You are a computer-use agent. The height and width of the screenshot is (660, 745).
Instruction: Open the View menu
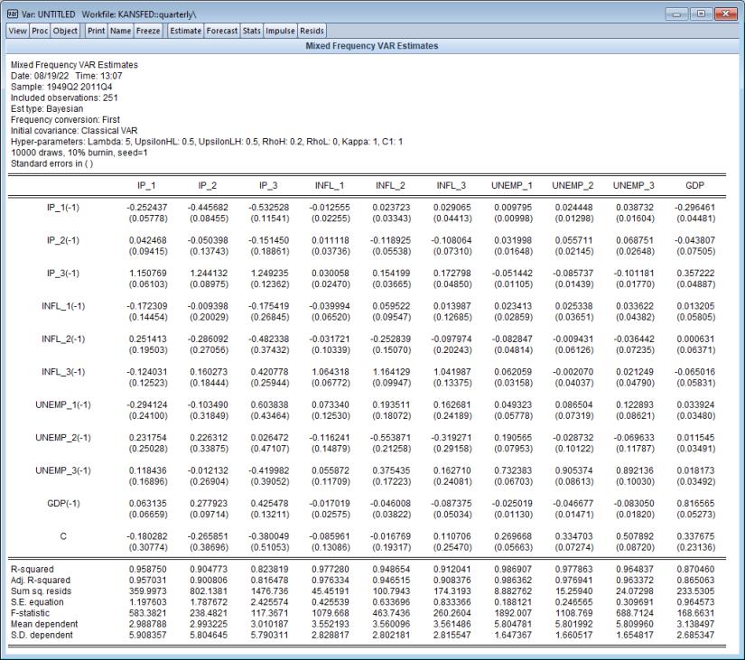[x=17, y=31]
